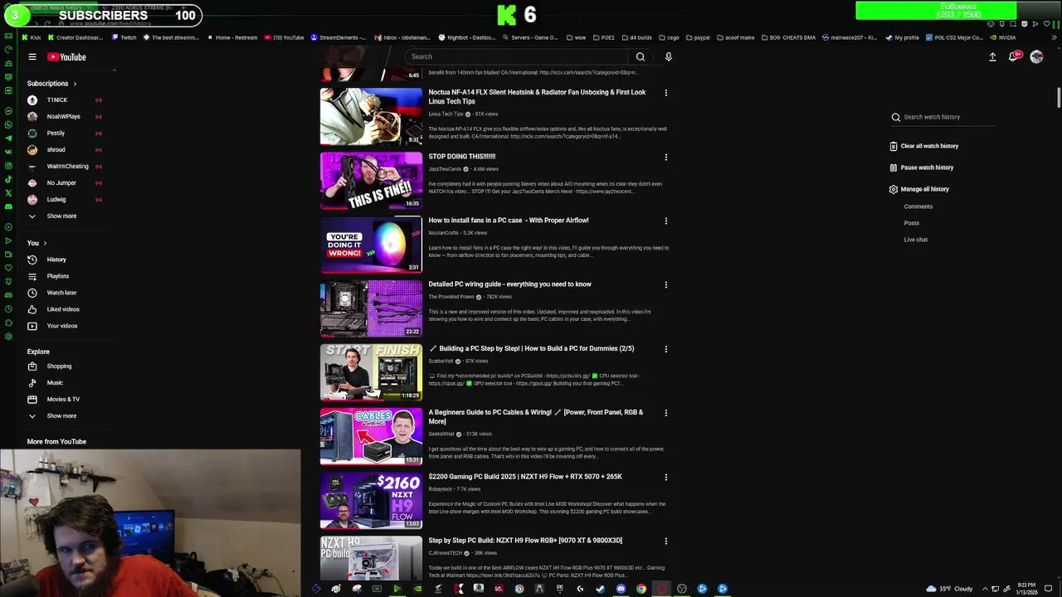
Task: Open options menu for STOP DOING THIS video
Action: tap(665, 157)
